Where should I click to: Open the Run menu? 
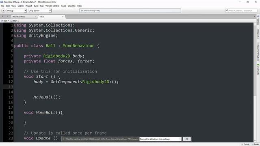coord(42,6)
